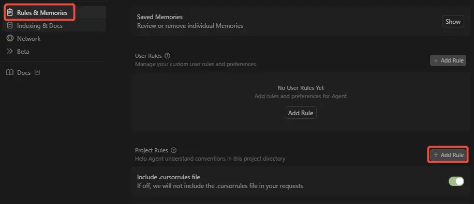Click the globe icon next to Network

click(x=10, y=38)
